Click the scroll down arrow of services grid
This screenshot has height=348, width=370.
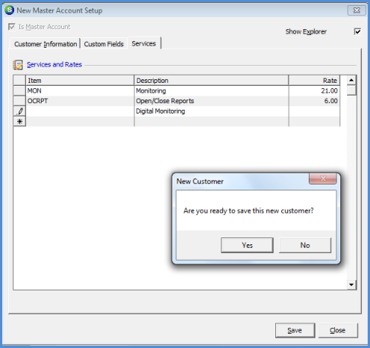[x=351, y=285]
